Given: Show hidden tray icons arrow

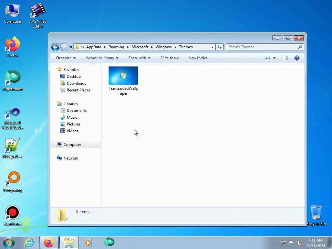Looking at the screenshot, I should click(276, 243).
